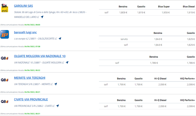Image resolution: width=196 pixels, height=116 pixels.
Task: Open navigation arrow for Merate address
Action: 56,84
